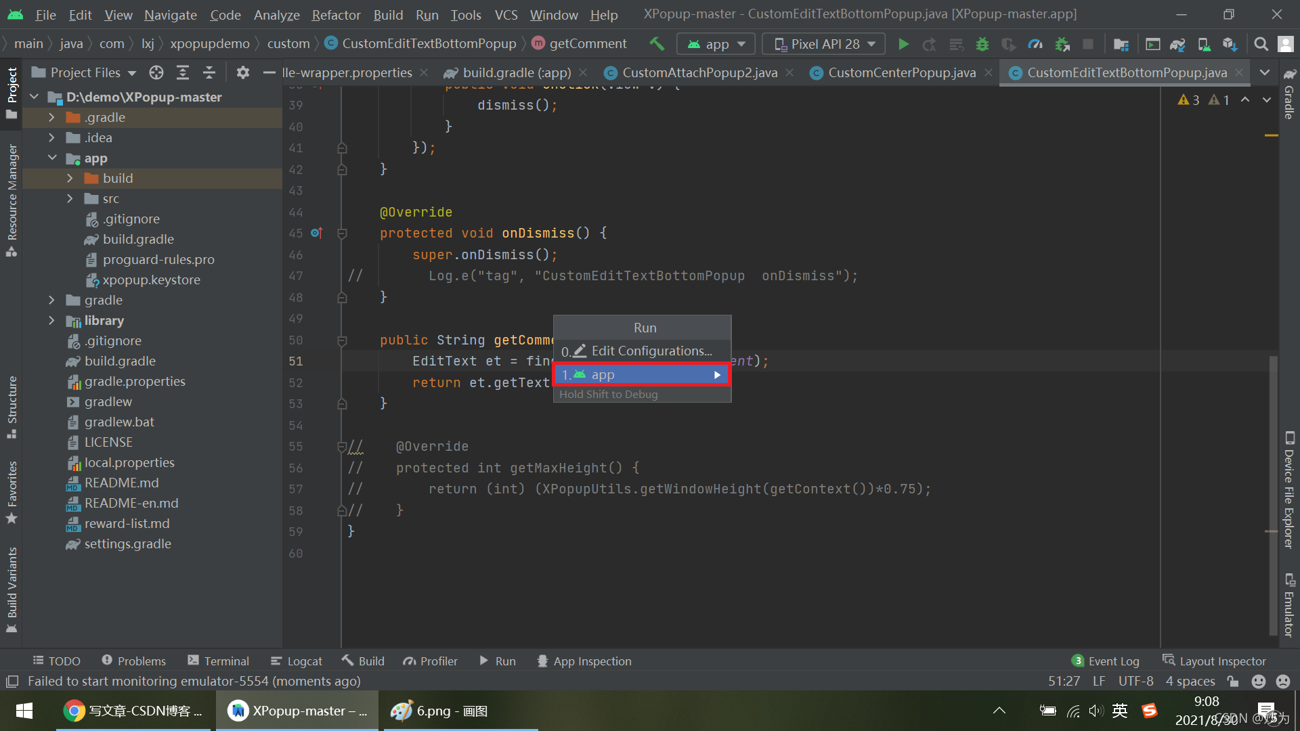Toggle Emulator tool window
This screenshot has width=1300, height=731.
(x=1289, y=605)
